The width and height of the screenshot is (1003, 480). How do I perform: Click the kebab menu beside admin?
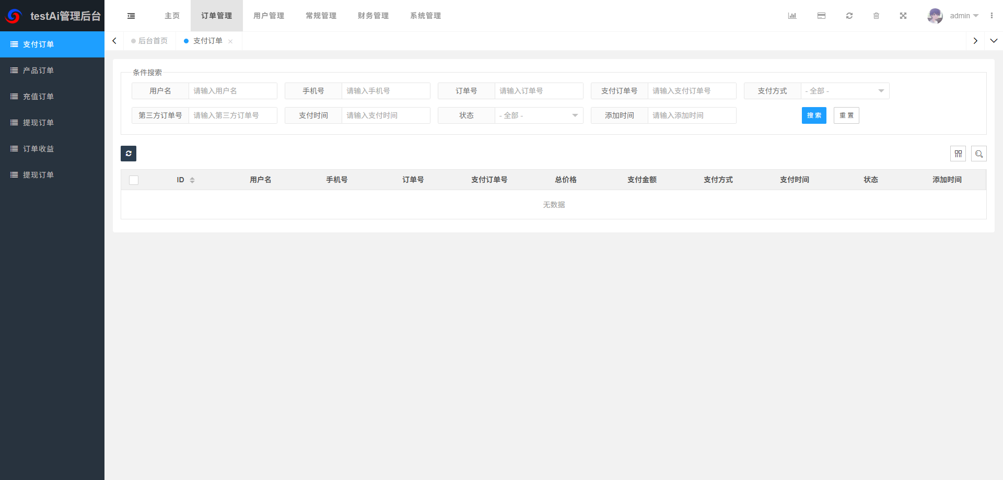click(x=993, y=16)
